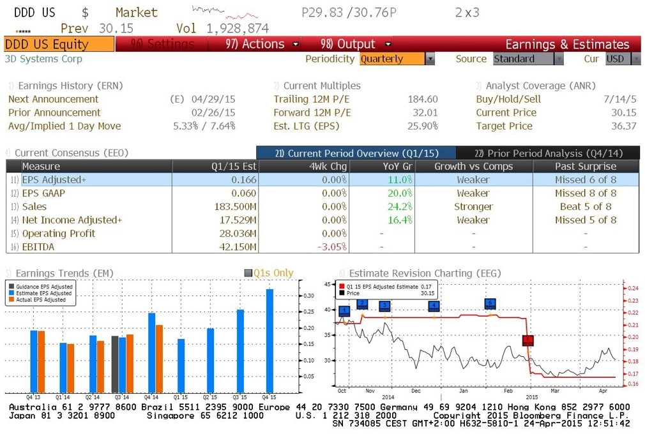Expand the Actions dropdown arrow
The height and width of the screenshot is (436, 645).
point(295,44)
